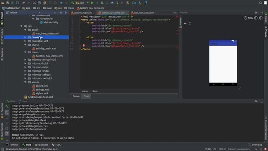
Task: Open the app run configuration dropdown
Action: coord(82,3)
